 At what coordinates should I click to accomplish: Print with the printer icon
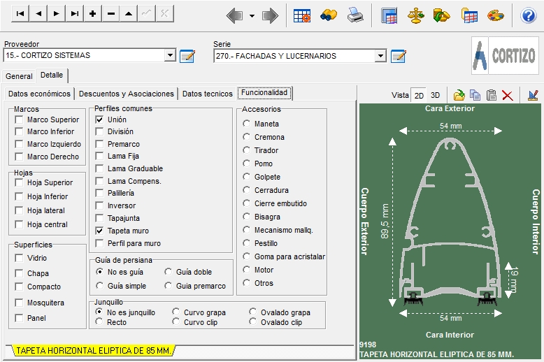point(355,15)
